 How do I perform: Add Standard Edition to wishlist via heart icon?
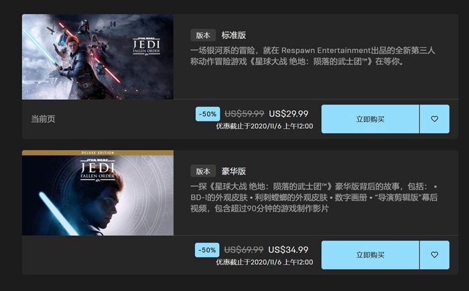click(435, 119)
